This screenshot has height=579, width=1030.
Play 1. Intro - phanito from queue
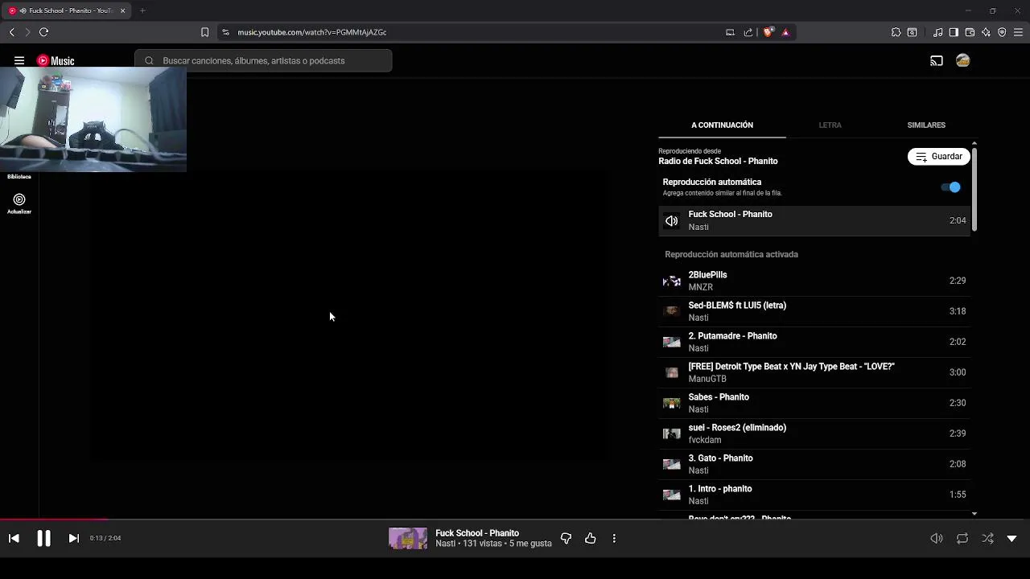pos(814,495)
